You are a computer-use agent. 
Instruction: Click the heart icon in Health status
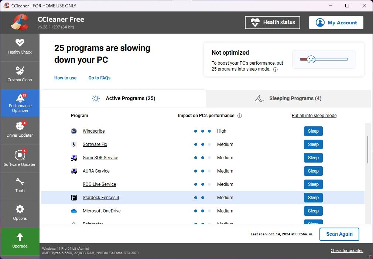(255, 23)
